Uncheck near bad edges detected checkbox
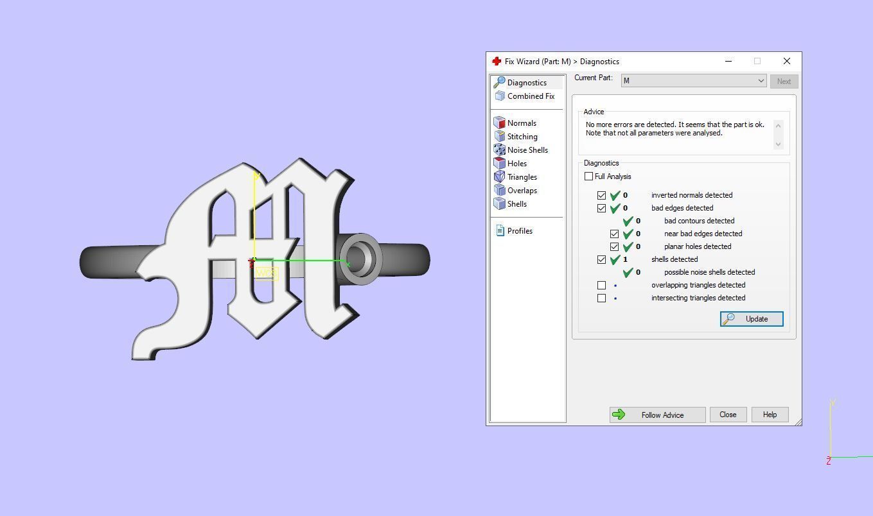Screen dimensions: 873x516 click(x=614, y=234)
